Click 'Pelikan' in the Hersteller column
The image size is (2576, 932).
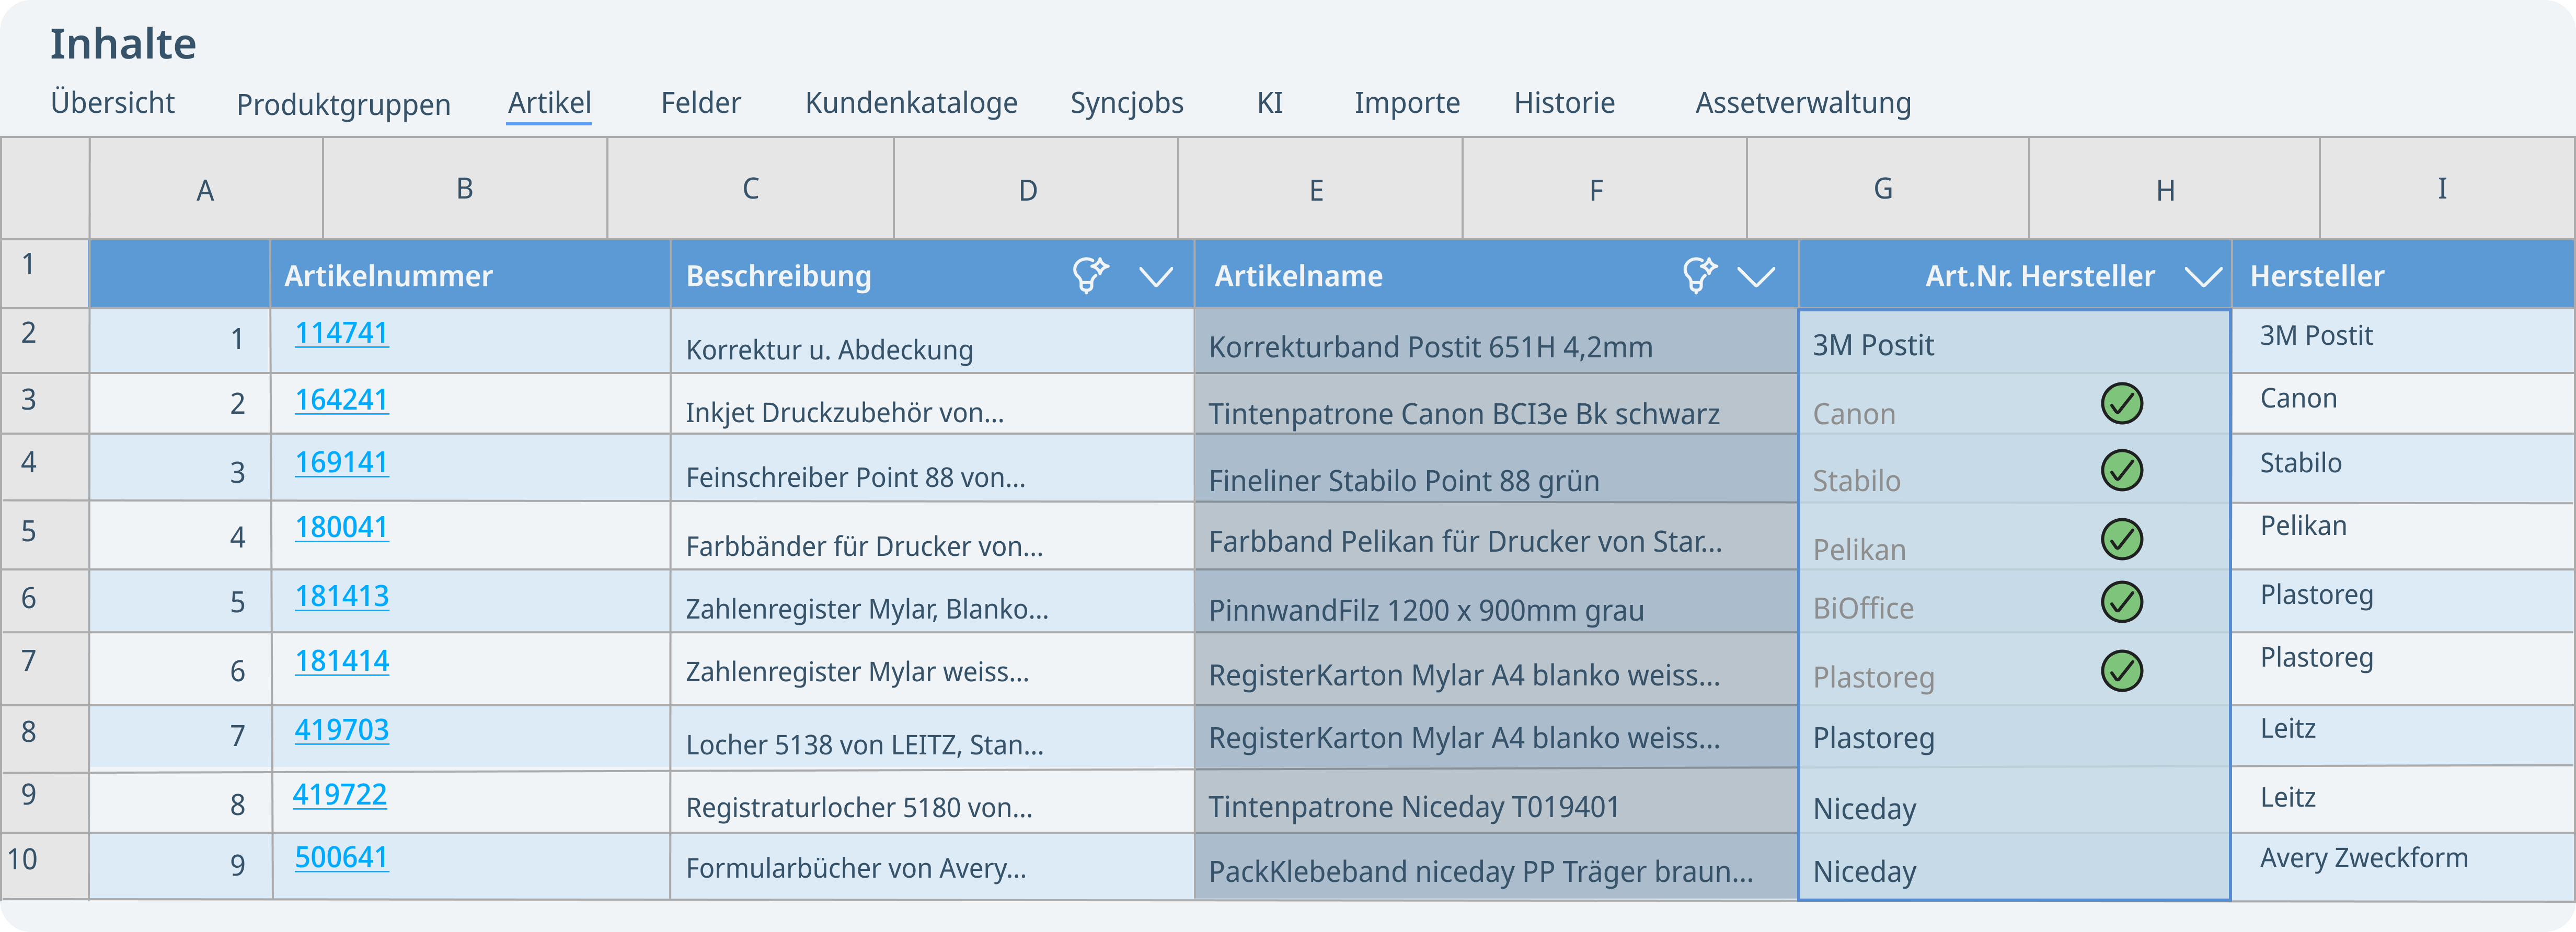pos(2303,527)
